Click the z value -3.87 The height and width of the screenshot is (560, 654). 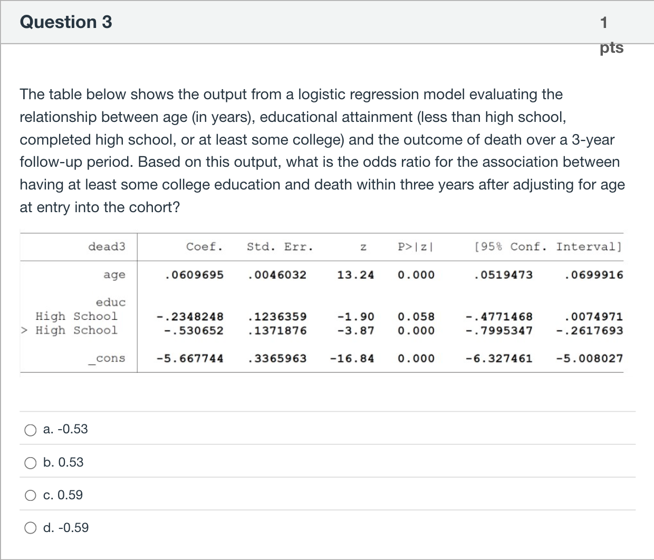(x=355, y=330)
